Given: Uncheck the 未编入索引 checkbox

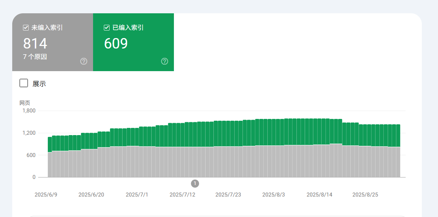Looking at the screenshot, I should 26,28.
